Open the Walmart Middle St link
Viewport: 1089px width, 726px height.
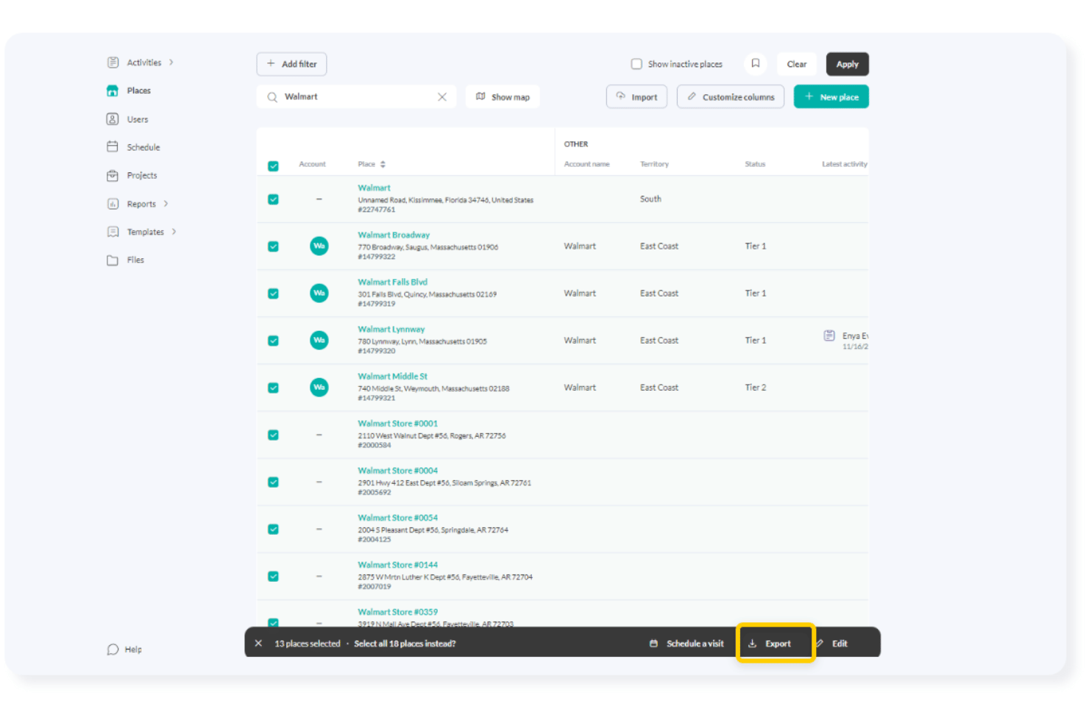point(392,377)
